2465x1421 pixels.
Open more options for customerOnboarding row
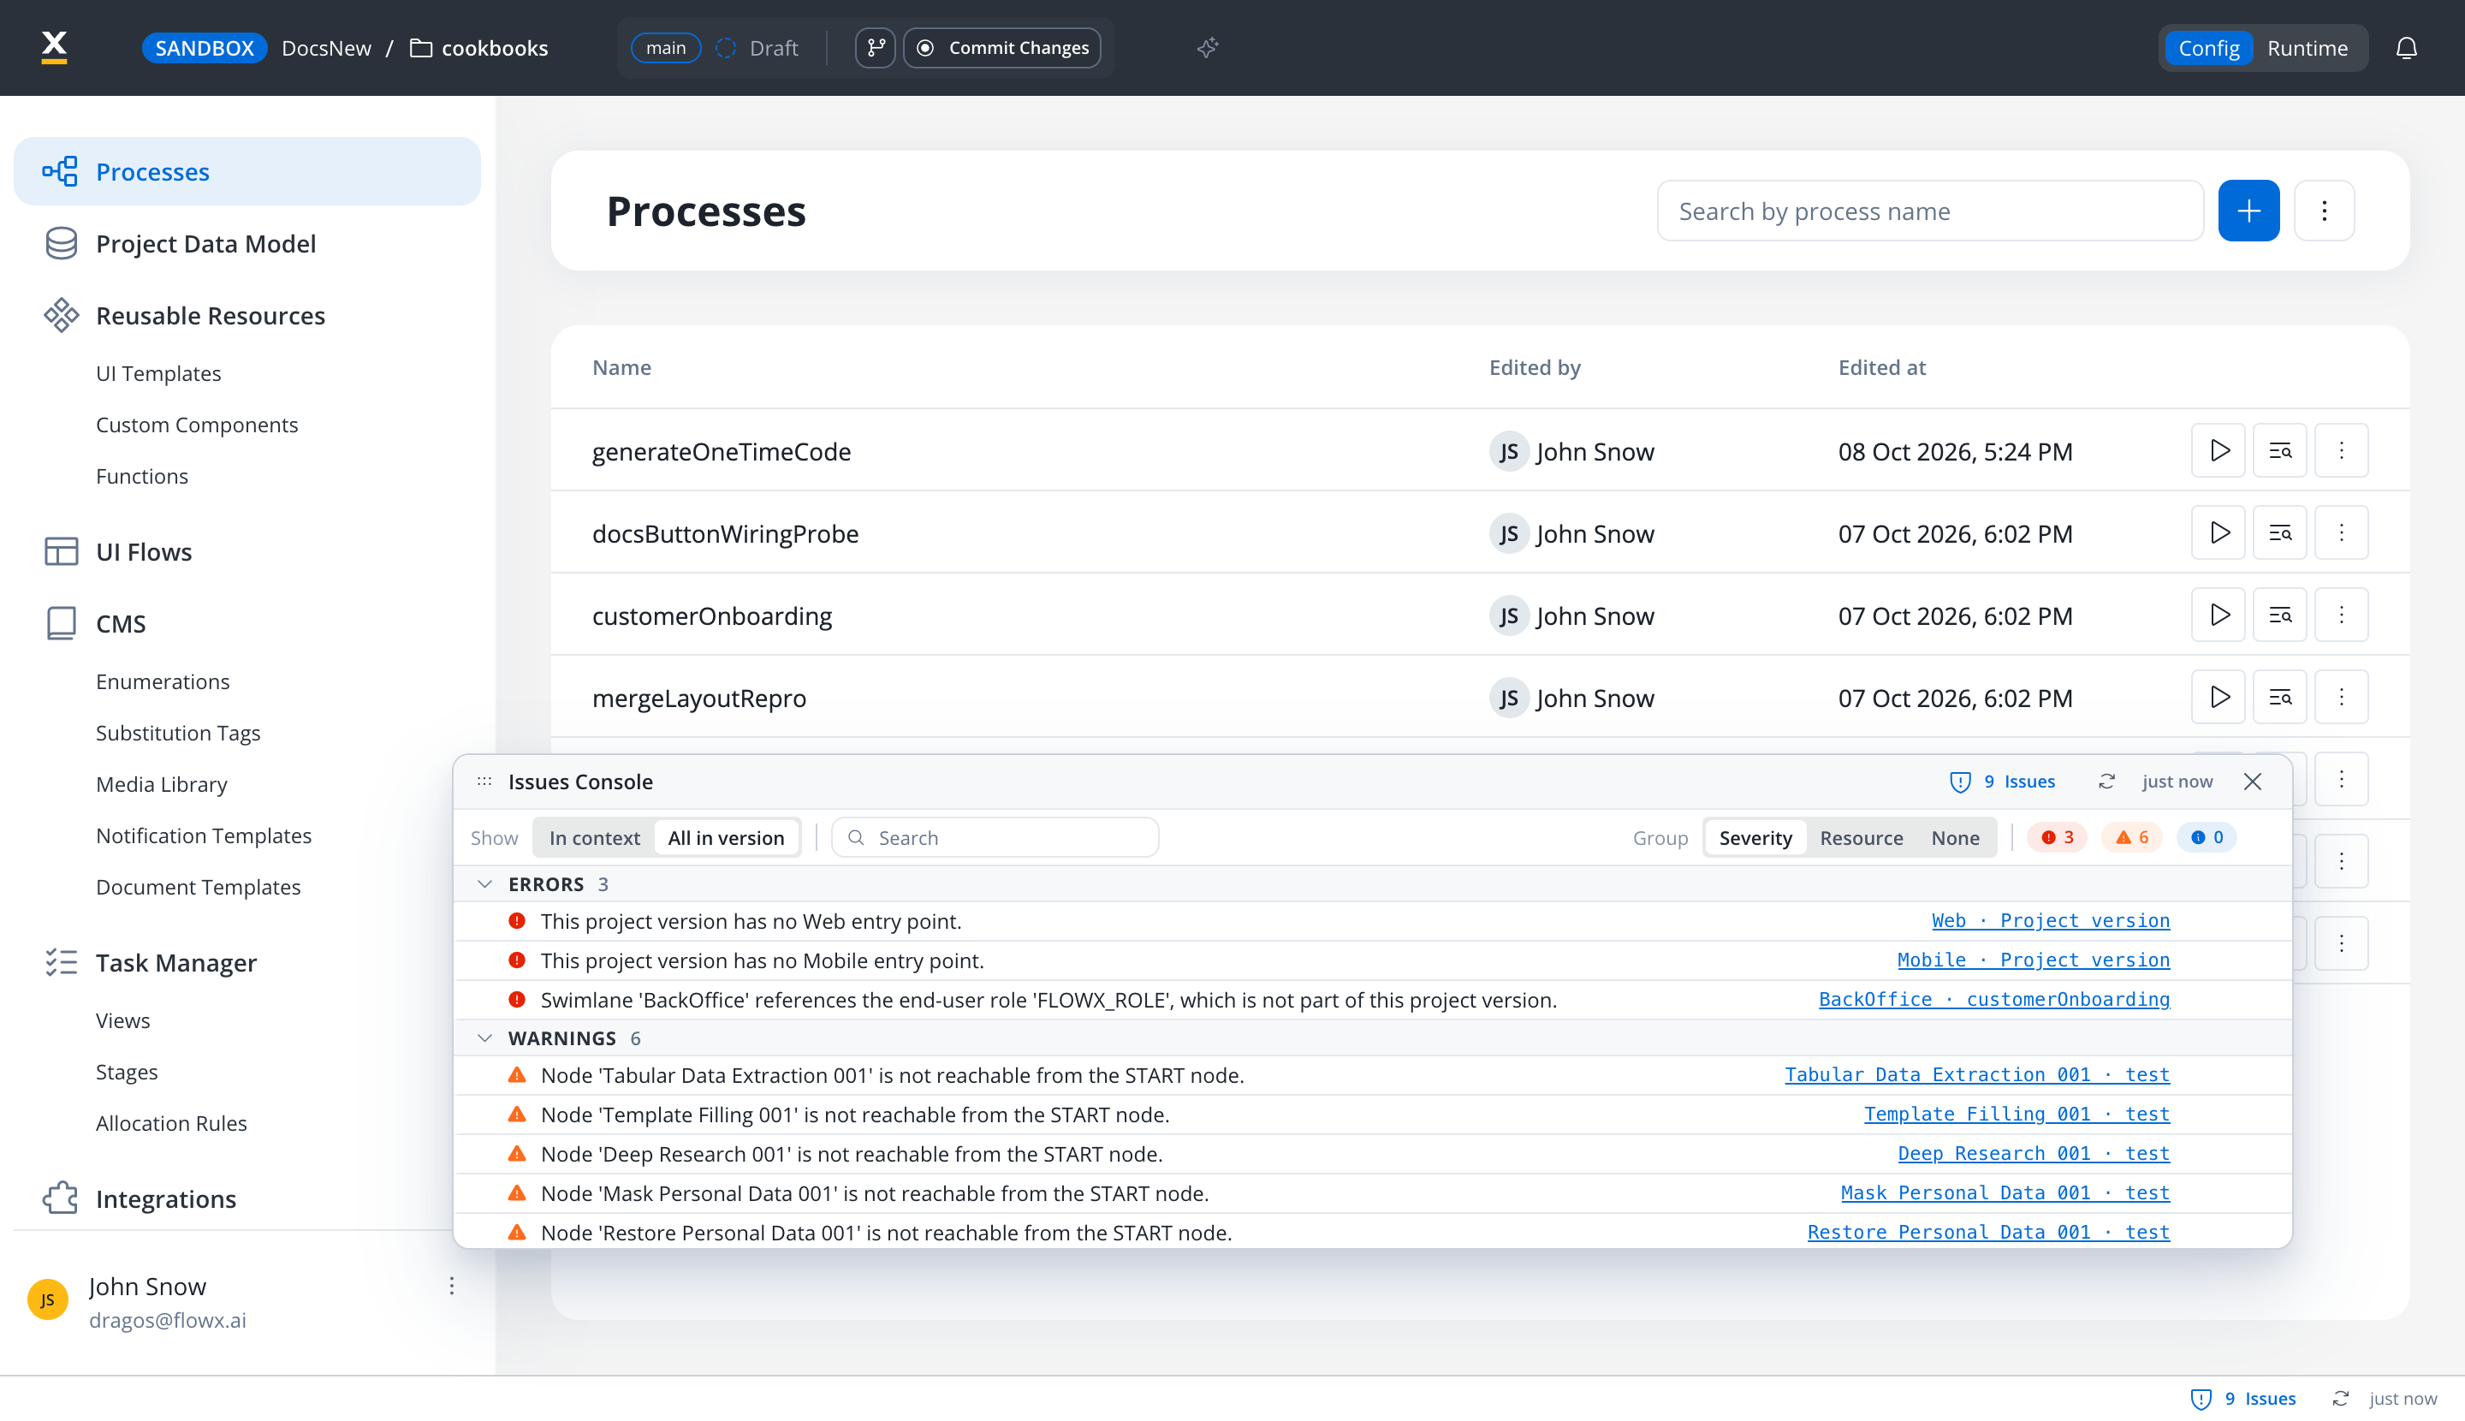(x=2341, y=615)
